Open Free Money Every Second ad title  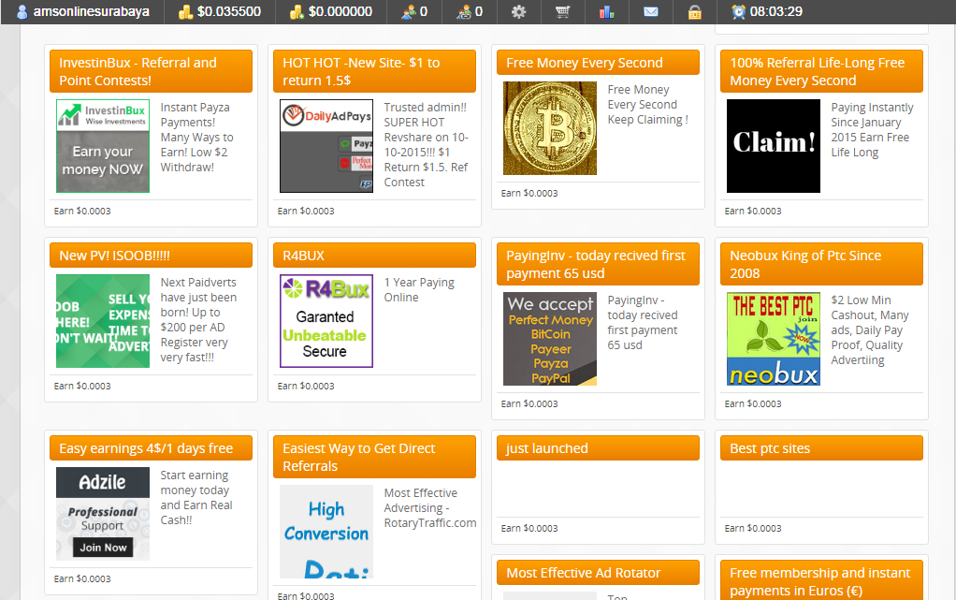point(598,63)
